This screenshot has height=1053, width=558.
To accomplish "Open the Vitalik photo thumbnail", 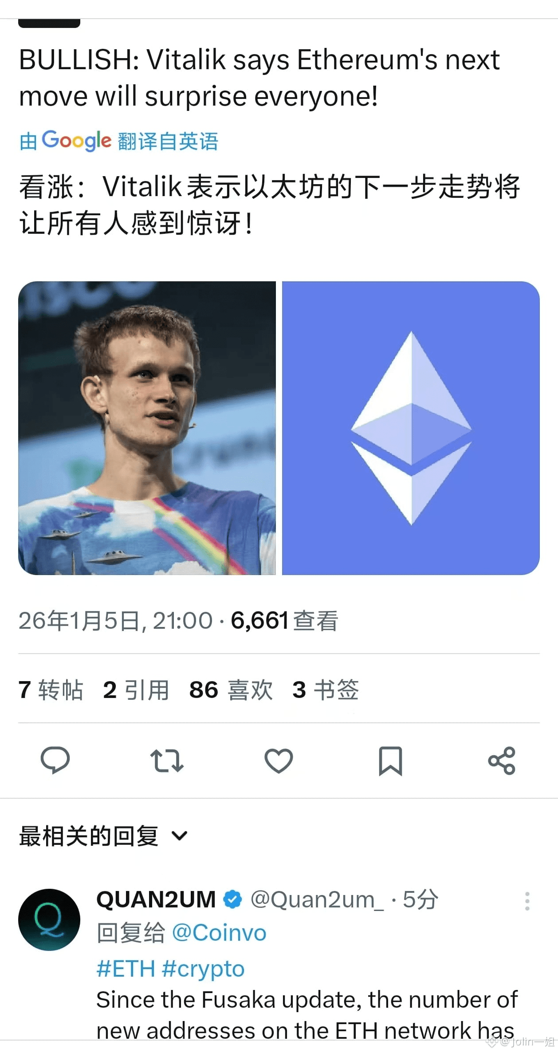I will (147, 428).
